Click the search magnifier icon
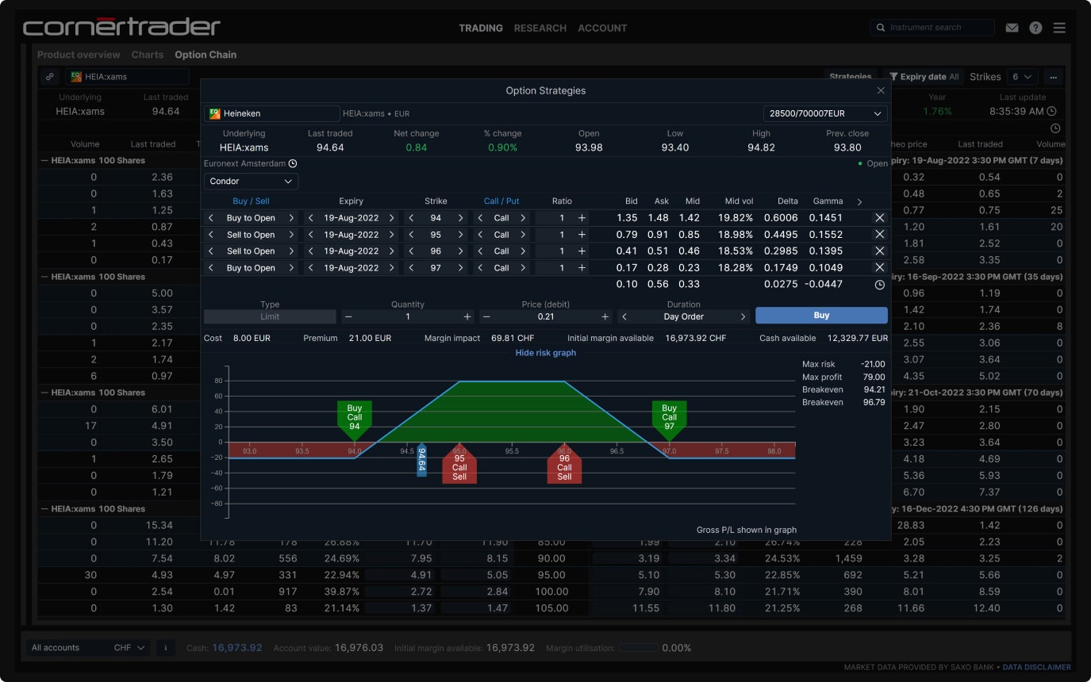Viewport: 1091px width, 682px height. pyautogui.click(x=881, y=28)
